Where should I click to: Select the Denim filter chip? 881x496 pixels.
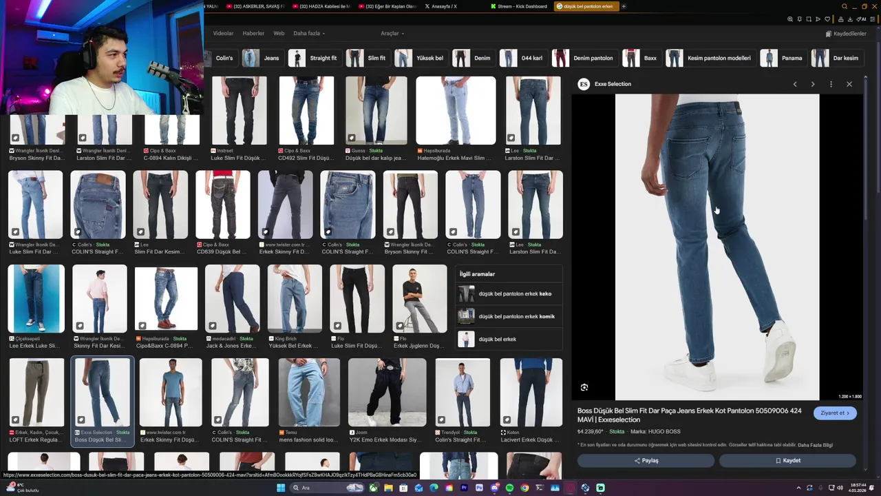coord(473,58)
